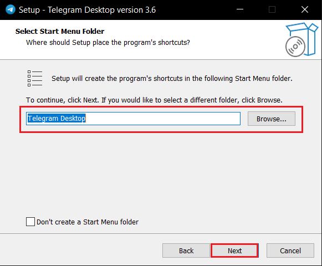Go to the Next setup step

(x=234, y=250)
